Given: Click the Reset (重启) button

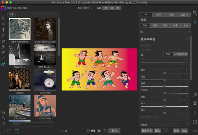Looking at the screenshot, I should (157, 131).
